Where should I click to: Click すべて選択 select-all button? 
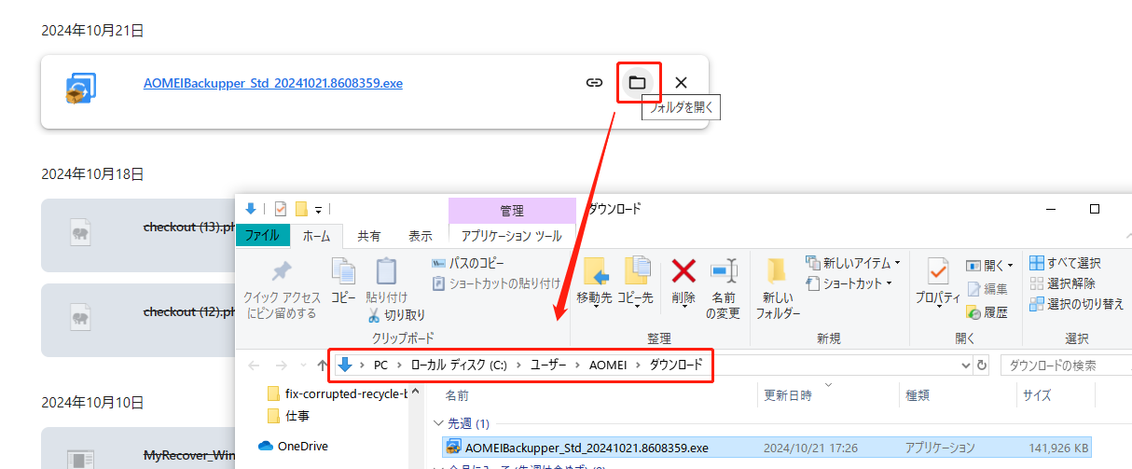(1065, 264)
